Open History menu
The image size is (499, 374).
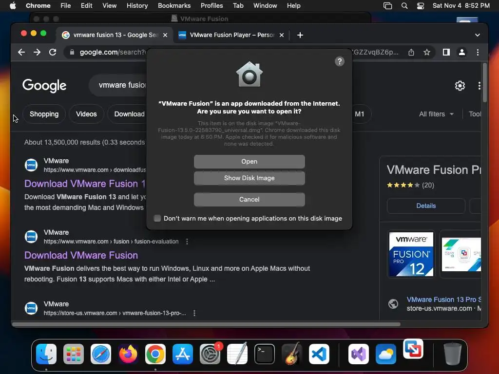tap(137, 6)
